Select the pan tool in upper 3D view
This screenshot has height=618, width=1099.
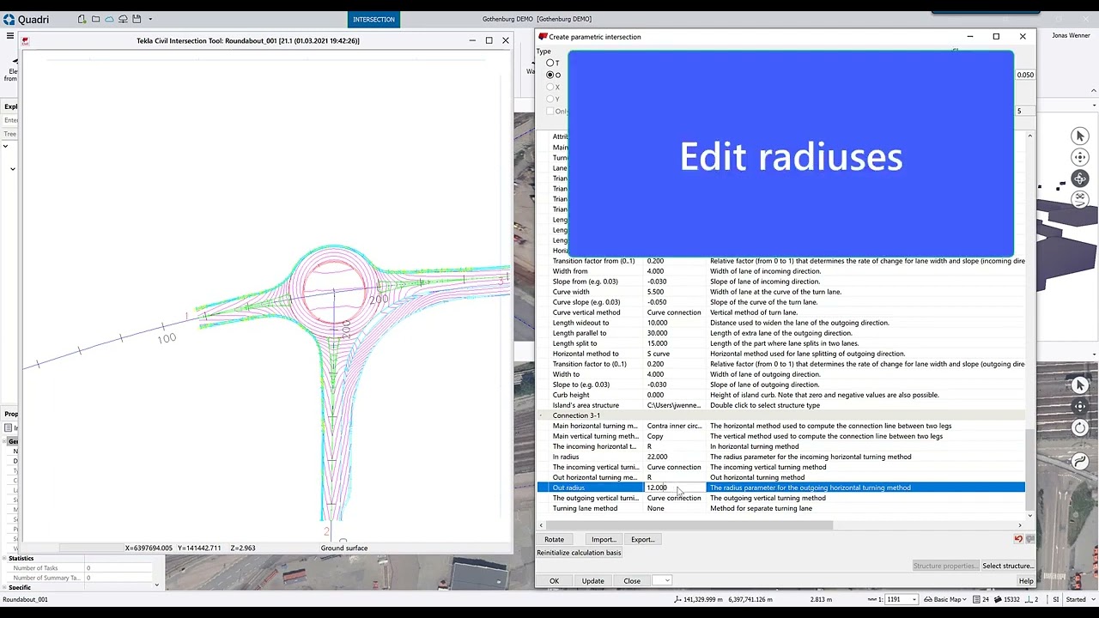point(1080,157)
